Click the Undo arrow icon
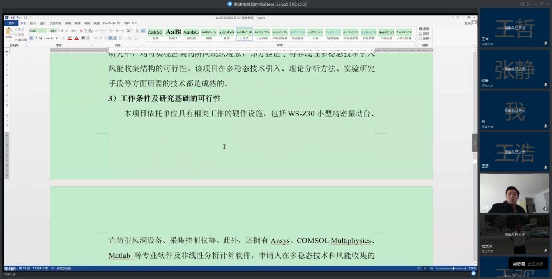 click(18, 18)
